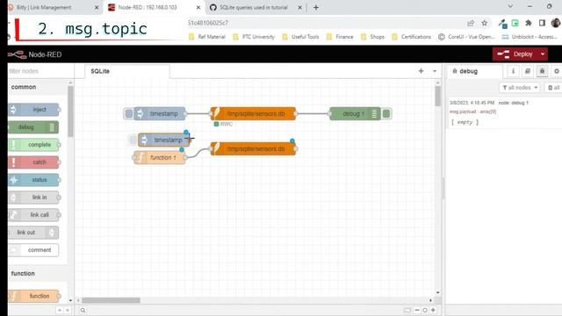Open the debug sidebar tab
The width and height of the screenshot is (562, 316).
(x=474, y=71)
